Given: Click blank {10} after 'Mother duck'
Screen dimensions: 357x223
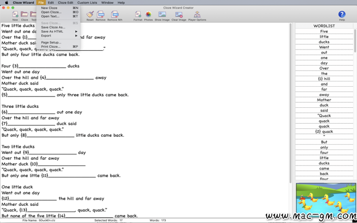Looking at the screenshot, I should (58, 164).
